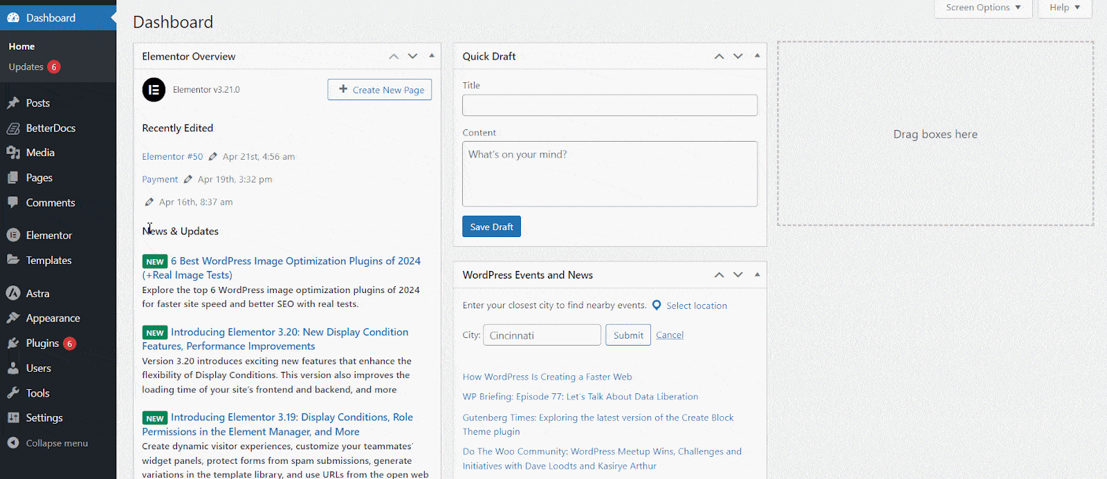Click Create New Page button

380,90
